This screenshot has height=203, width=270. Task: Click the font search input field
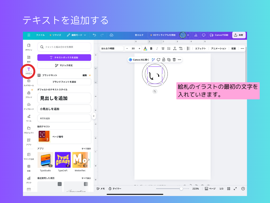click(x=64, y=47)
